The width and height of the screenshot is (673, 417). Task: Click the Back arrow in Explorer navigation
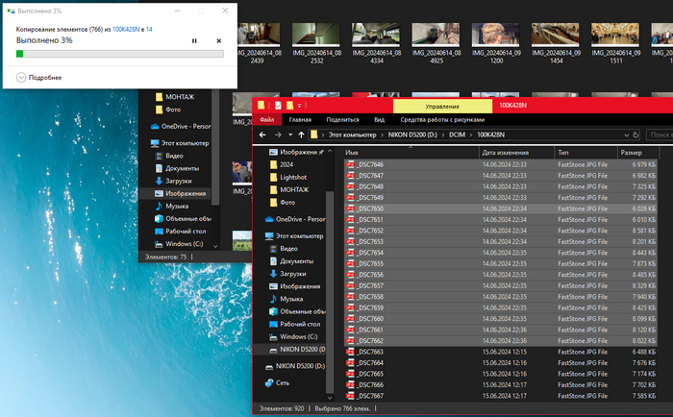pyautogui.click(x=262, y=135)
